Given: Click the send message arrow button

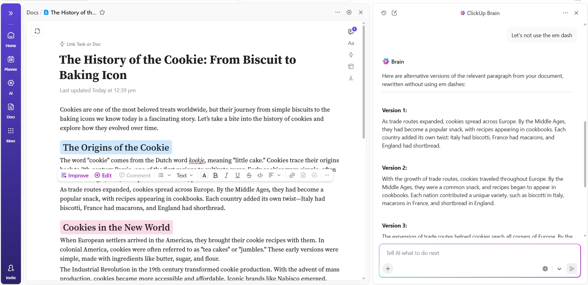Looking at the screenshot, I should click(572, 269).
